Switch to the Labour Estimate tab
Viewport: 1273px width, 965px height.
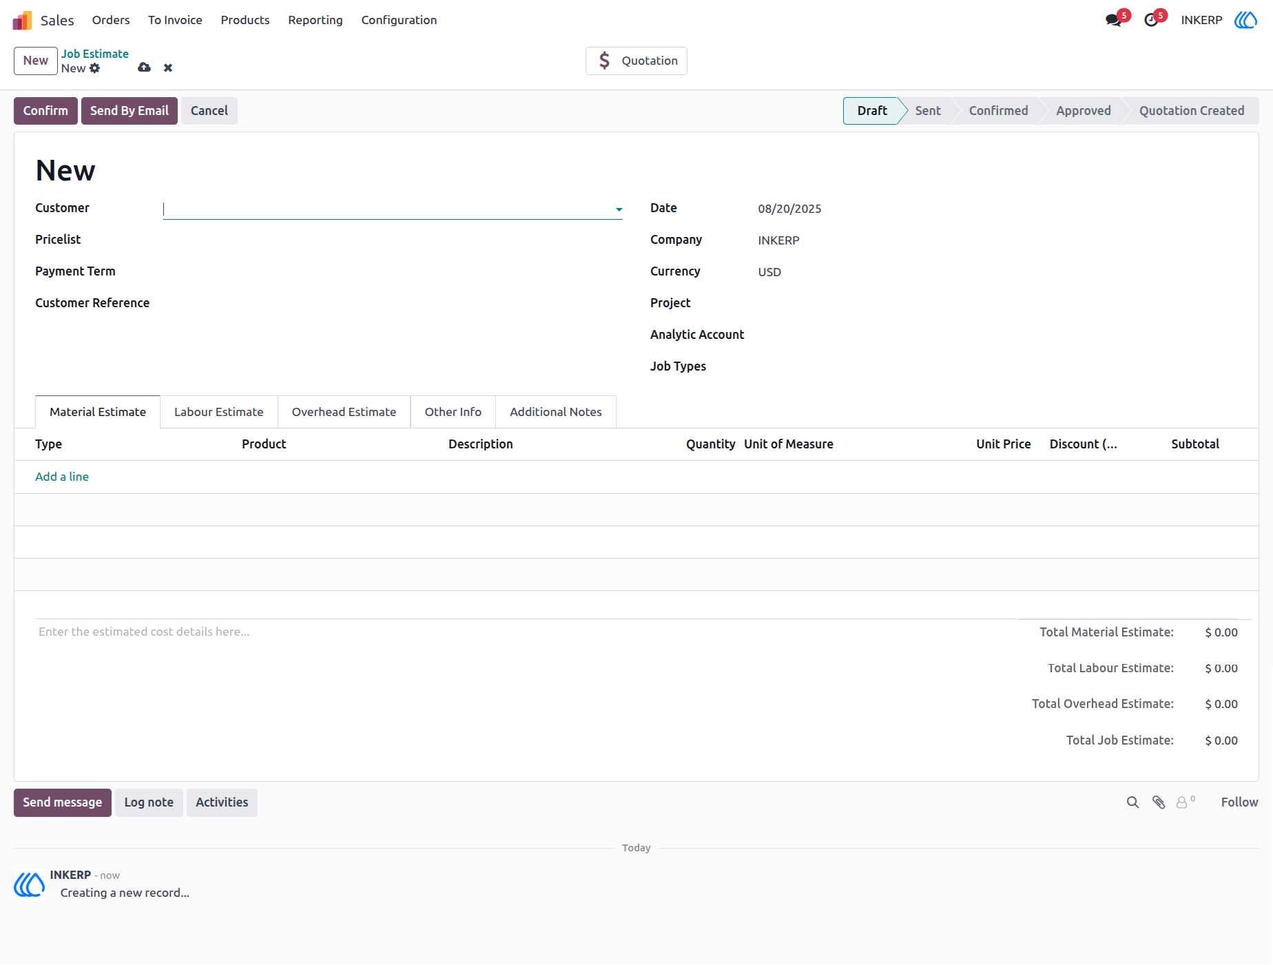click(218, 412)
